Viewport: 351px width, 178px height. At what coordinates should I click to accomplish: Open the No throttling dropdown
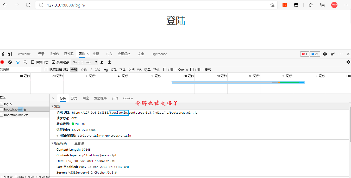click(85, 62)
